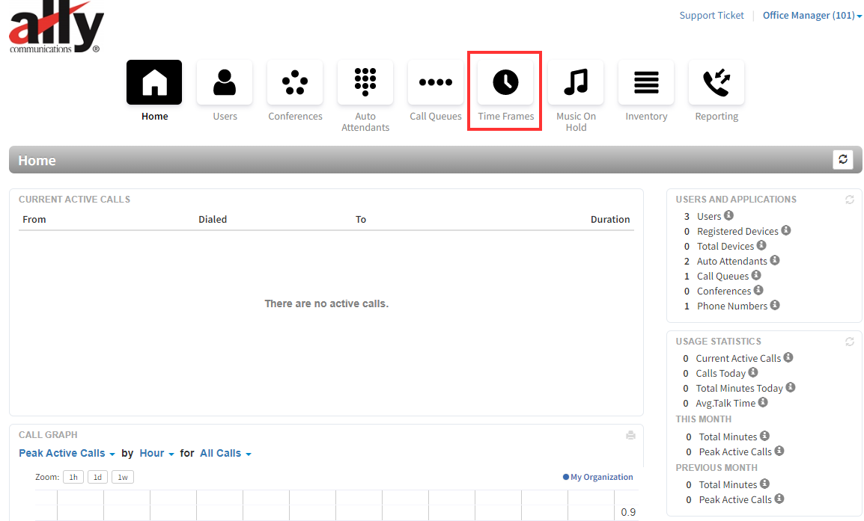Click info icon next to Users count
The width and height of the screenshot is (864, 521).
point(728,215)
